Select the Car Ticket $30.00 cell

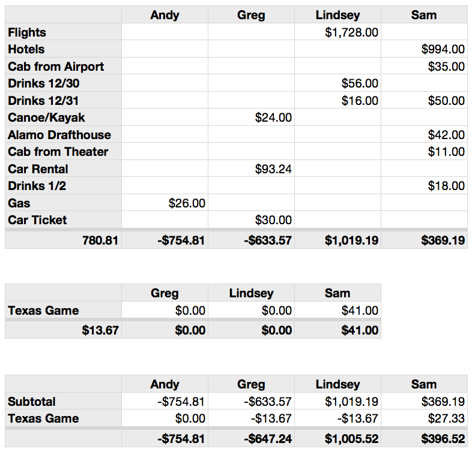251,219
